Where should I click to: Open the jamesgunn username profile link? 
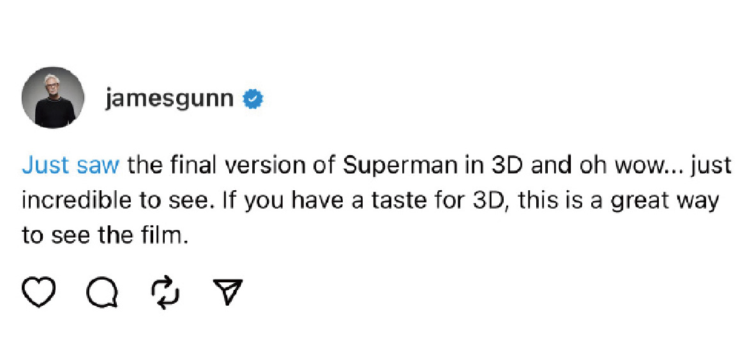tap(169, 99)
